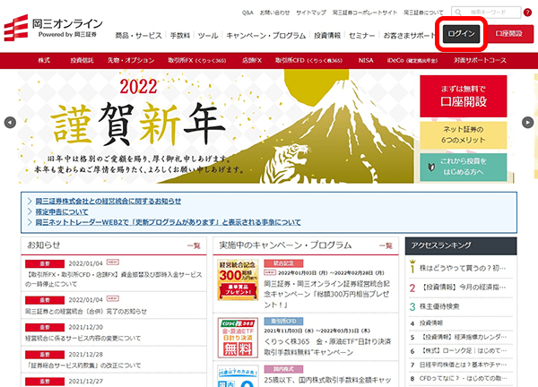Open 25歳以下 国内株式取引手数料 campaign text
The image size is (538, 387).
coord(327,380)
